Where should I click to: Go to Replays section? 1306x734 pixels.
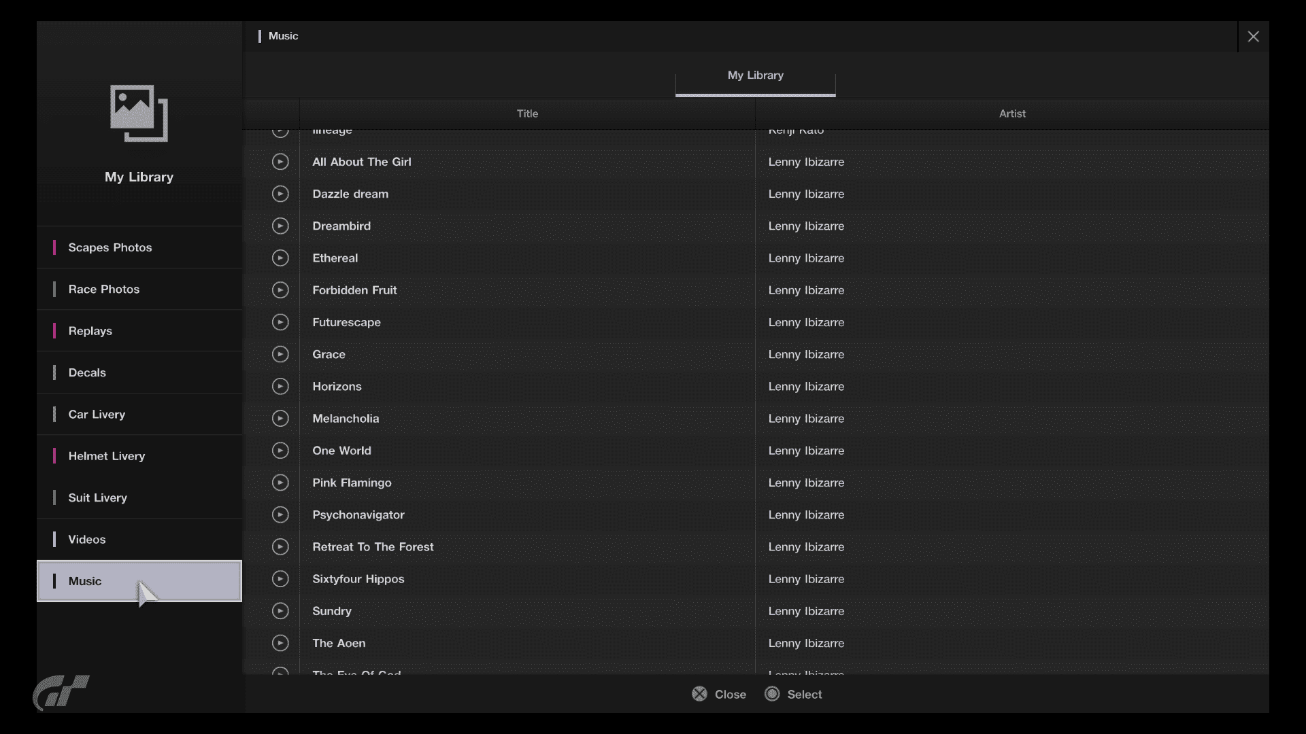pos(139,331)
